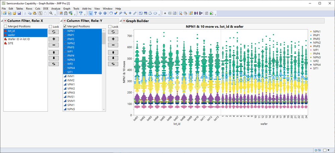Uncheck Merged Positions for Role Y
The height and width of the screenshot is (153, 335).
tap(65, 26)
